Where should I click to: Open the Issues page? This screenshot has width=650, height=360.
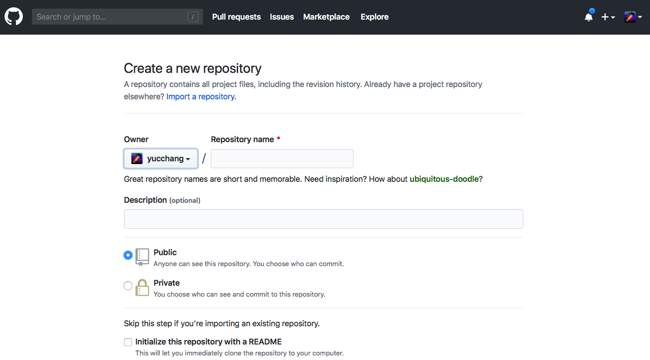pos(282,17)
